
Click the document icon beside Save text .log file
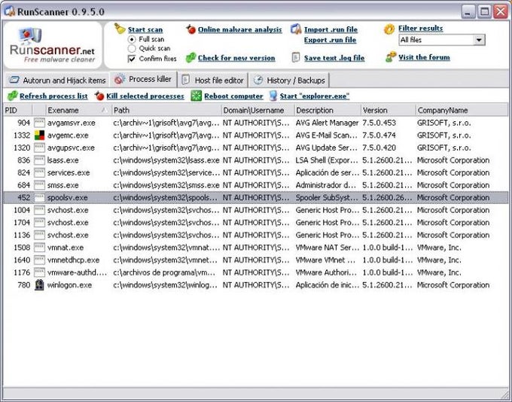296,57
